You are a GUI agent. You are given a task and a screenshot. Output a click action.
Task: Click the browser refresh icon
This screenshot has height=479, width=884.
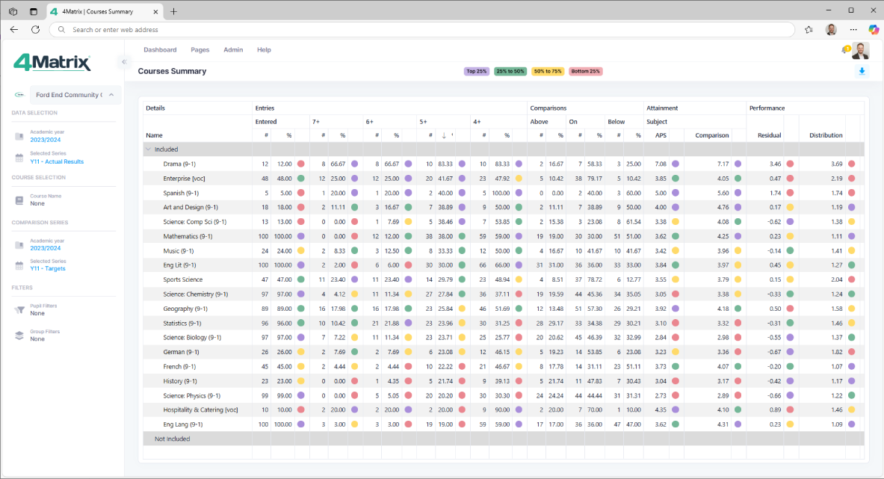click(x=35, y=30)
